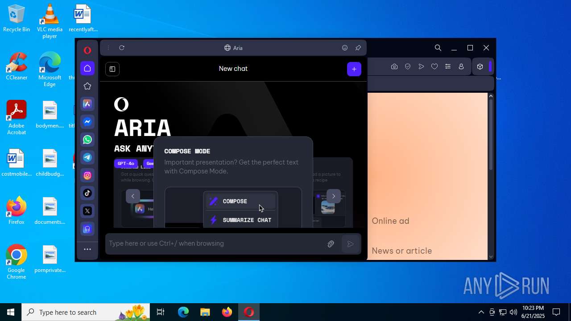
Task: Click the emoji feedback icon in Aria panel
Action: tap(345, 48)
